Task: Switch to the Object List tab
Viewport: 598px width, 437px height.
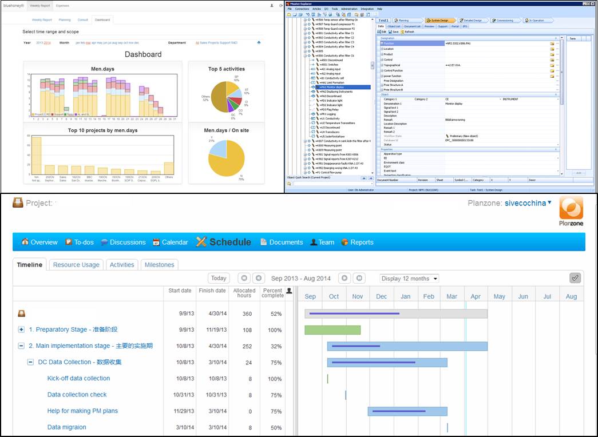Action: (x=394, y=26)
